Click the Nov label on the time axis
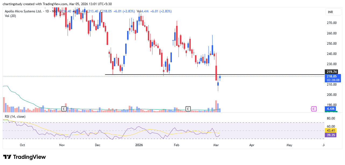Image resolution: width=345 pixels, height=165 pixels. (62, 145)
